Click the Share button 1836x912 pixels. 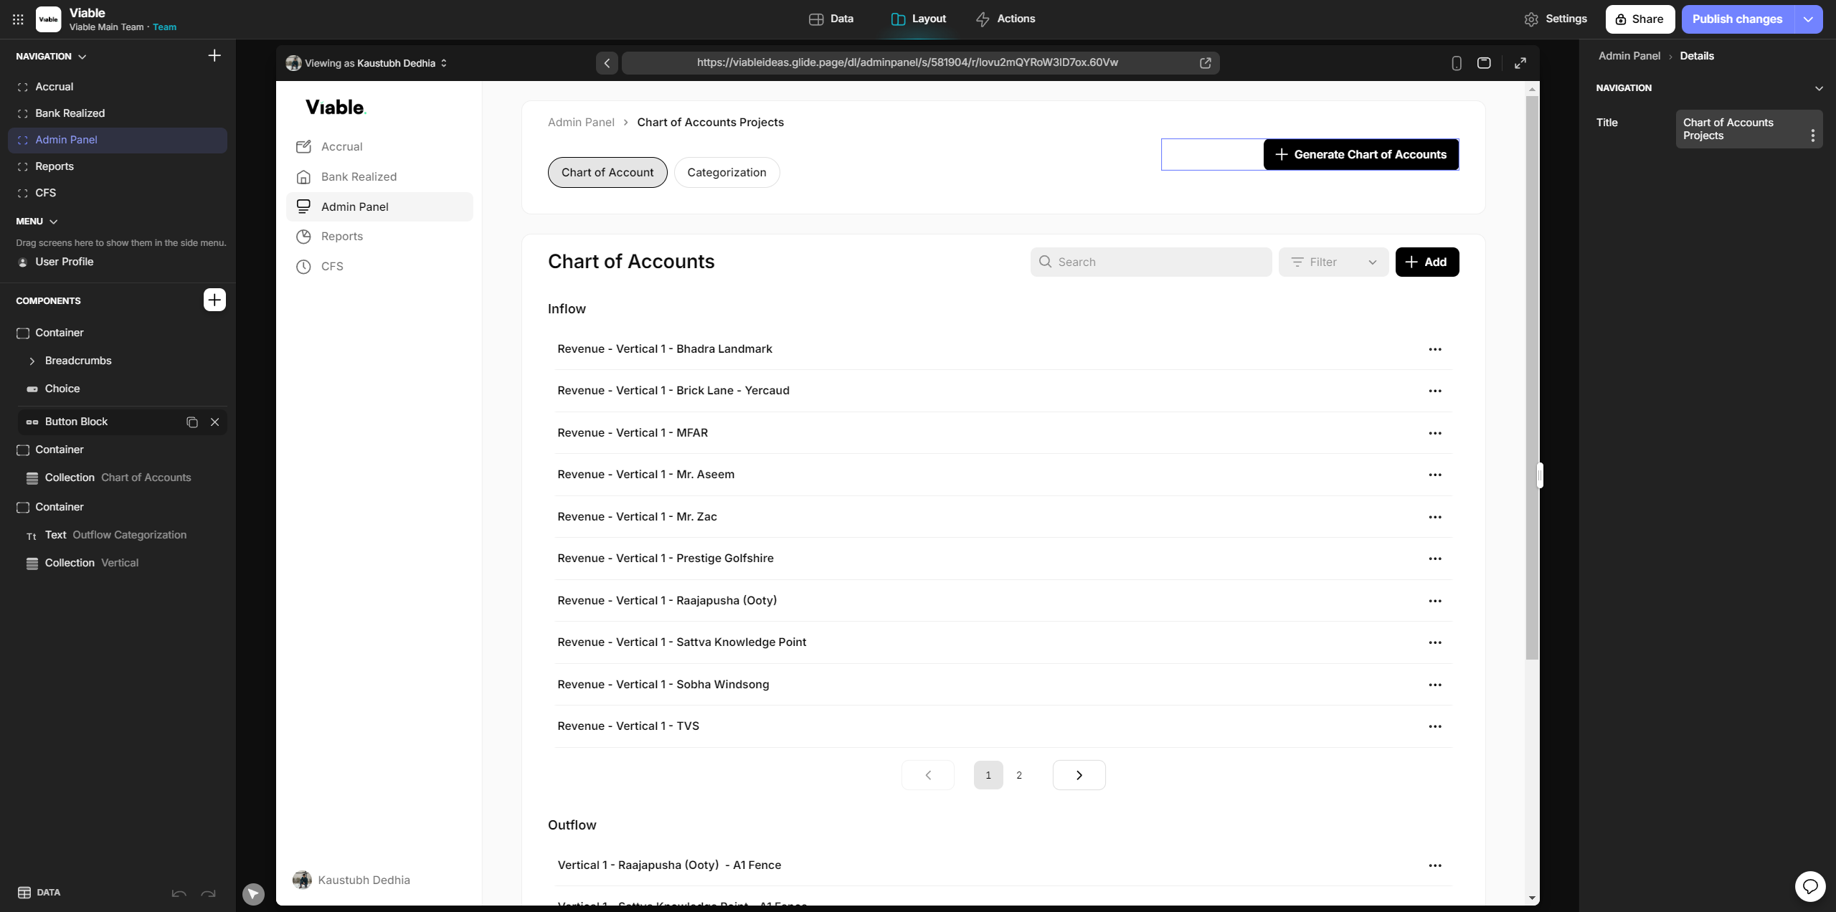click(1639, 19)
